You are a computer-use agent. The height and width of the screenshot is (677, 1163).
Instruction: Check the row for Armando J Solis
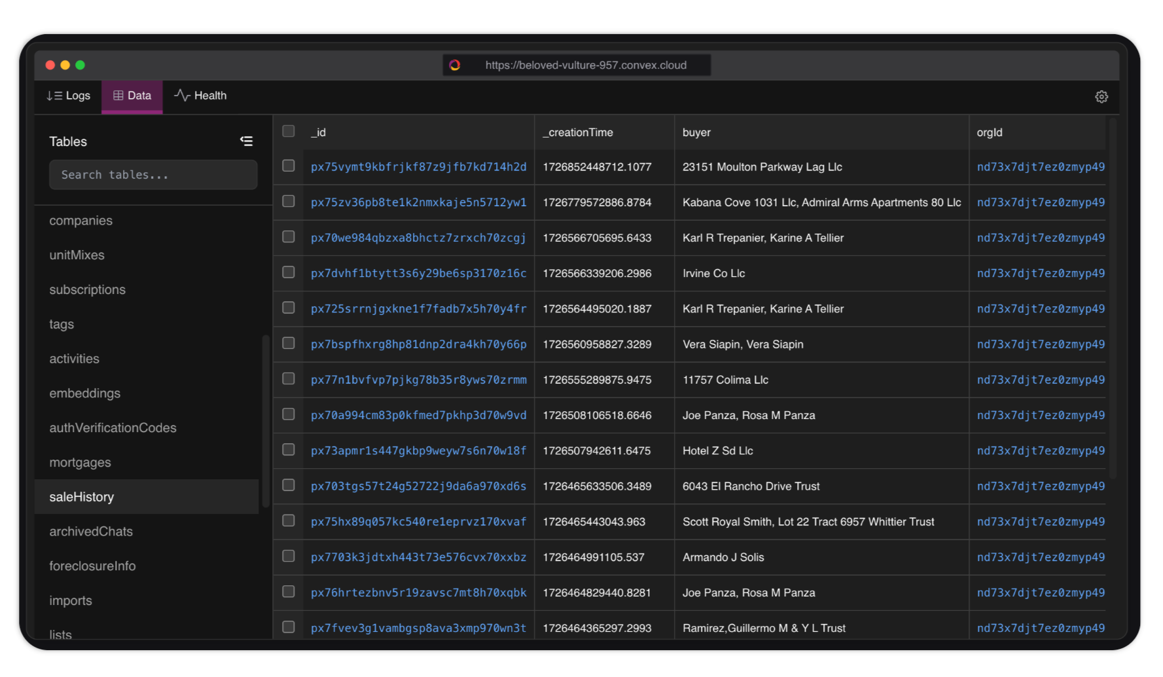[288, 556]
